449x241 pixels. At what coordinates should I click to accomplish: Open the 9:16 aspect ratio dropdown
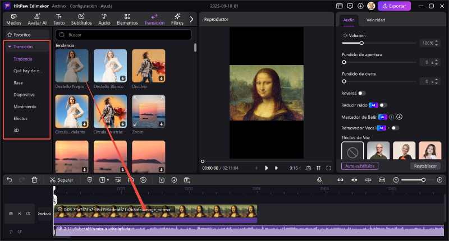(x=295, y=168)
